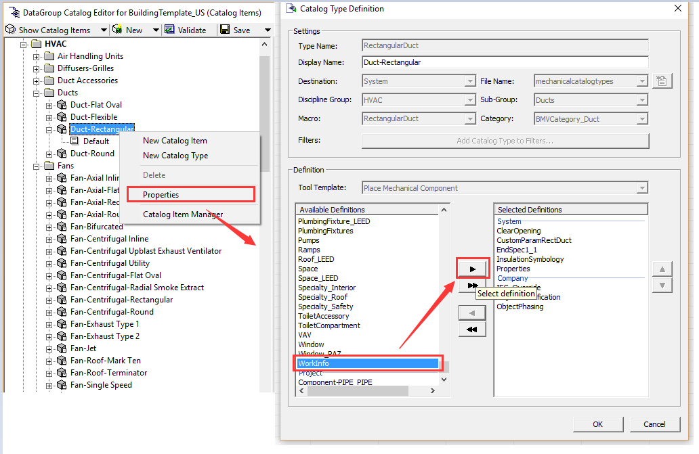Screen dimensions: 699x454
Task: Open the Save dropdown arrow
Action: click(x=268, y=30)
